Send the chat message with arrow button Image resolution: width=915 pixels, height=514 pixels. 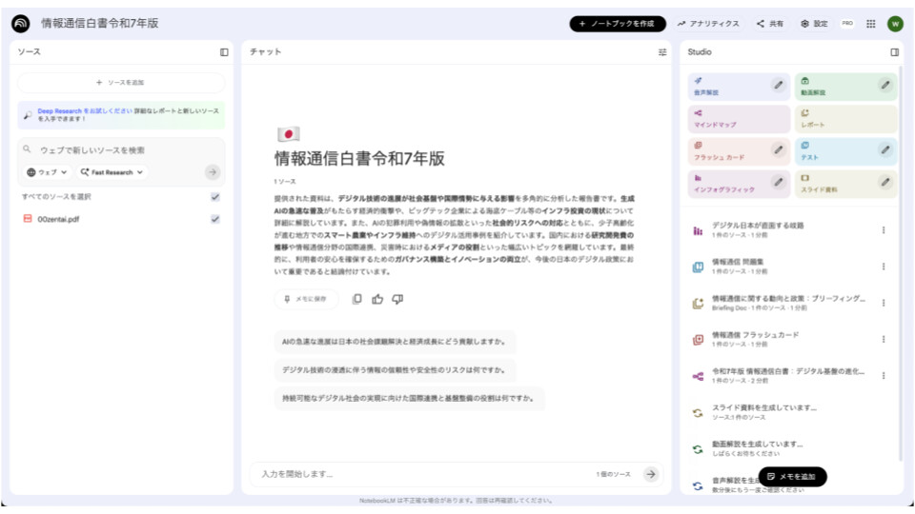[651, 474]
